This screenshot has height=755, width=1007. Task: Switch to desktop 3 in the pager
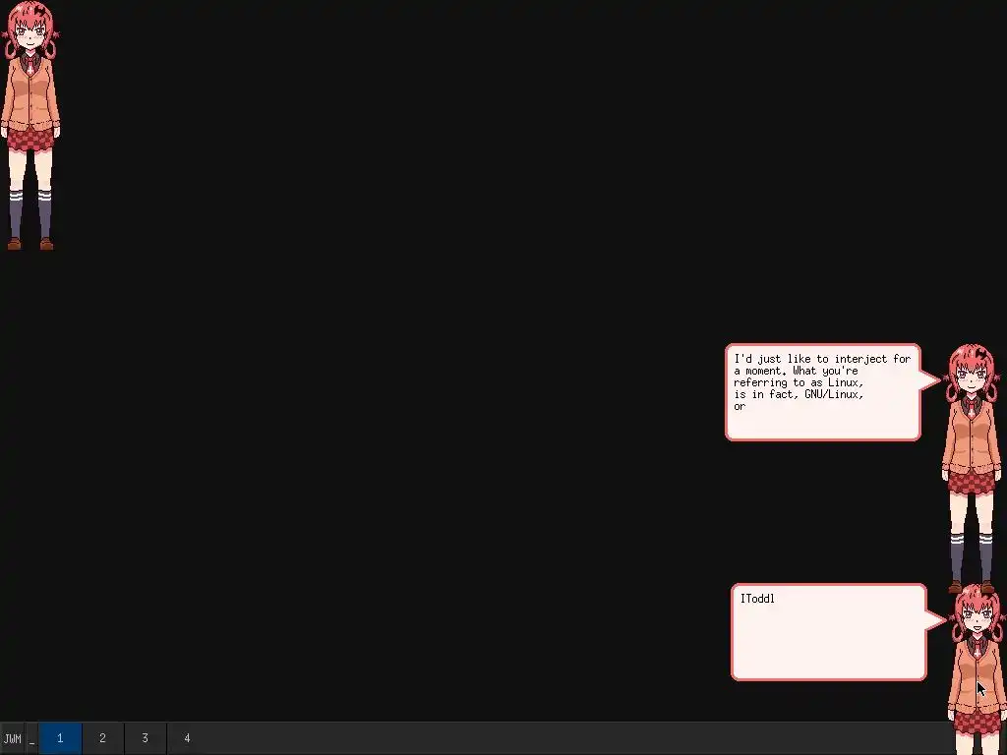(x=145, y=738)
